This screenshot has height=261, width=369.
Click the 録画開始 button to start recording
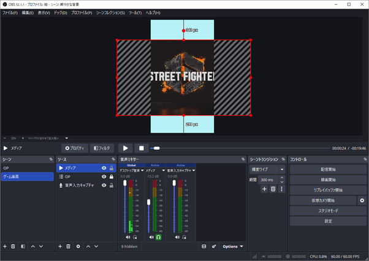click(328, 179)
